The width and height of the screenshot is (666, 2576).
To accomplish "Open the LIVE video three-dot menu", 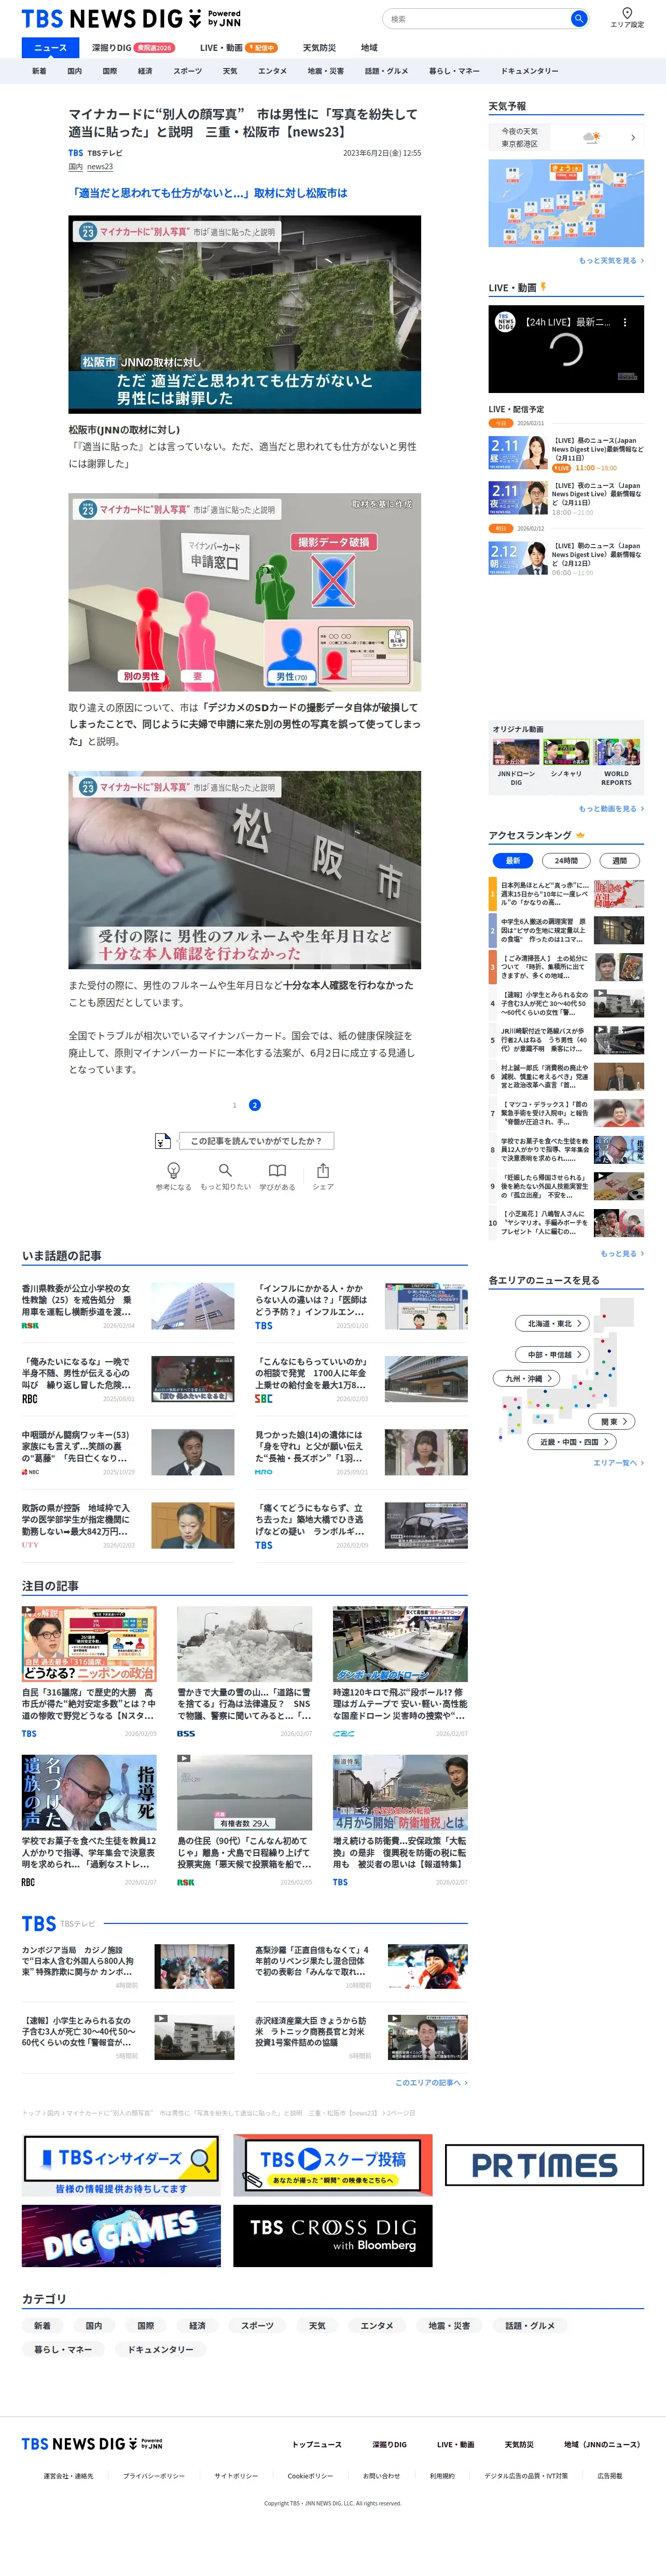I will (x=625, y=322).
